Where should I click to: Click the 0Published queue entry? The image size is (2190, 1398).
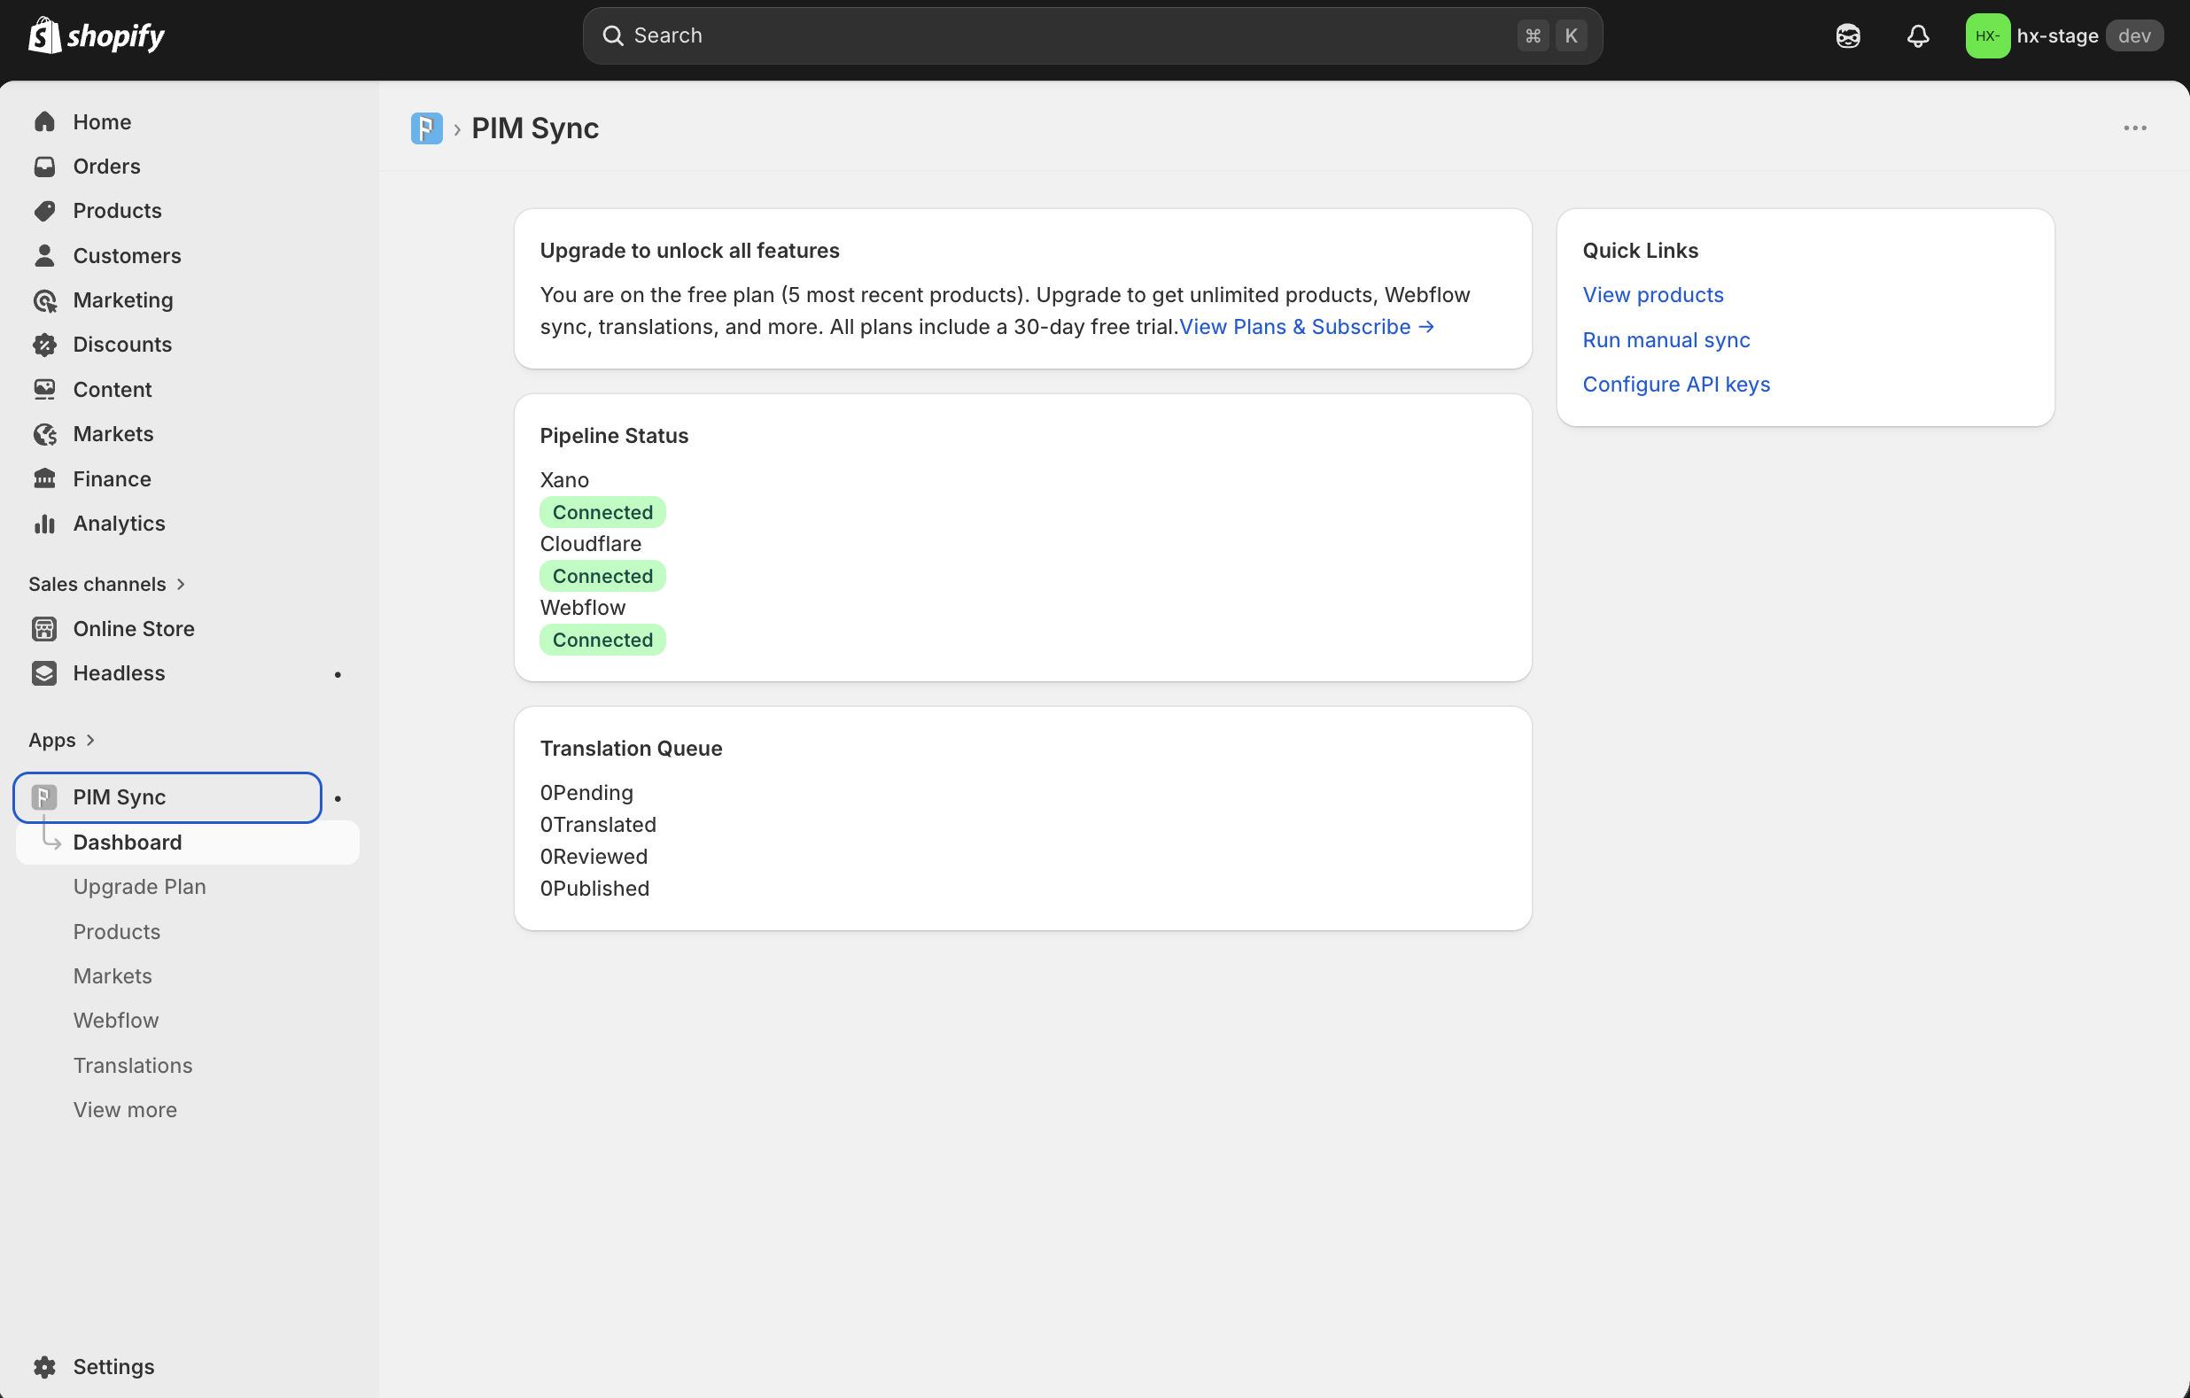594,889
